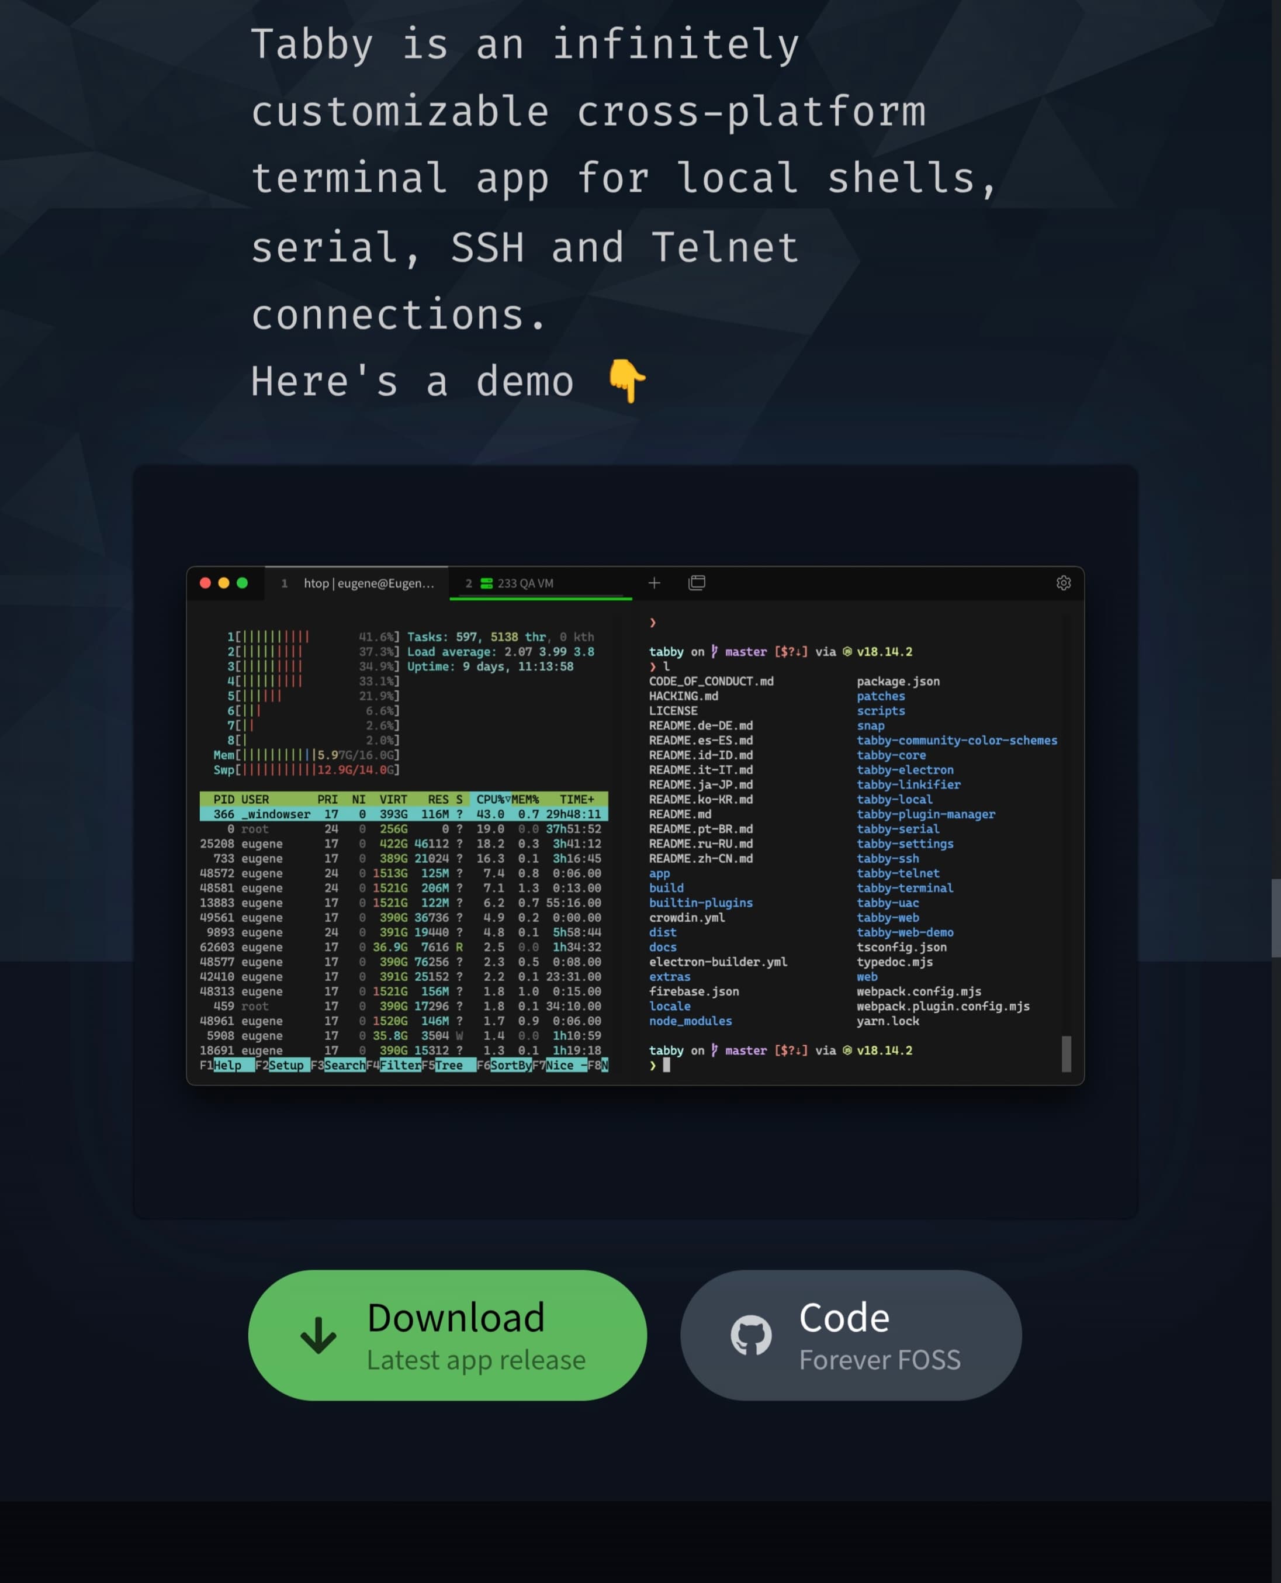This screenshot has height=1583, width=1281.
Task: Click the GitHub octocat logo
Action: click(x=751, y=1336)
